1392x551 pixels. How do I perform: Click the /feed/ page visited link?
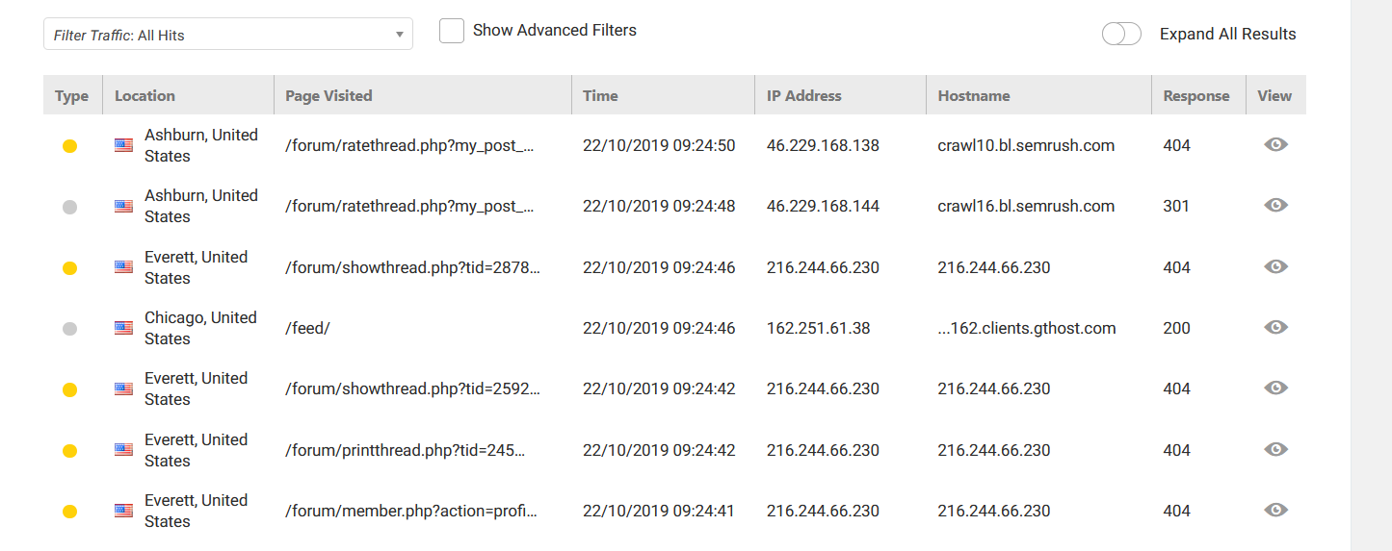(x=307, y=328)
